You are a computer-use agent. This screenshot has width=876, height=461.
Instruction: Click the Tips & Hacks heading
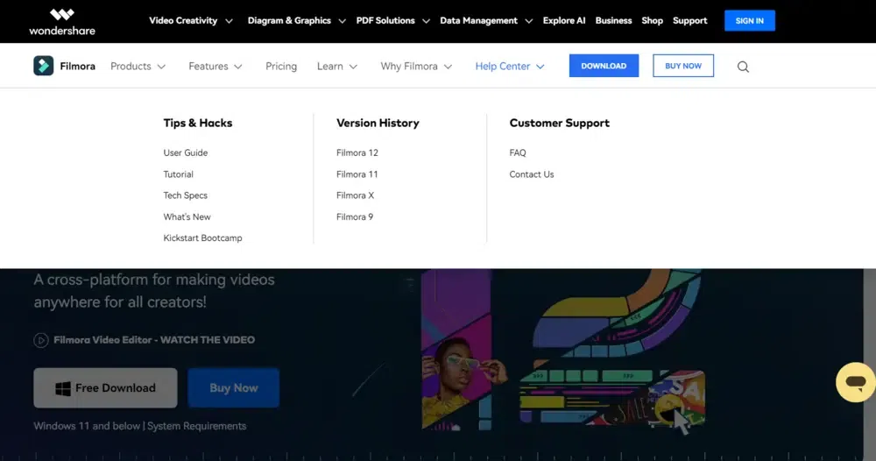(x=198, y=123)
